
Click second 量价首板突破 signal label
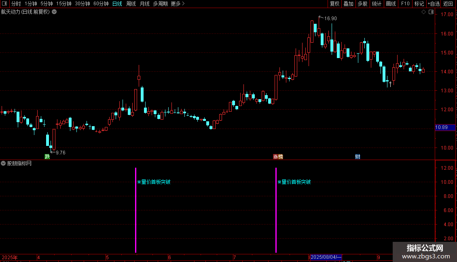point(294,182)
